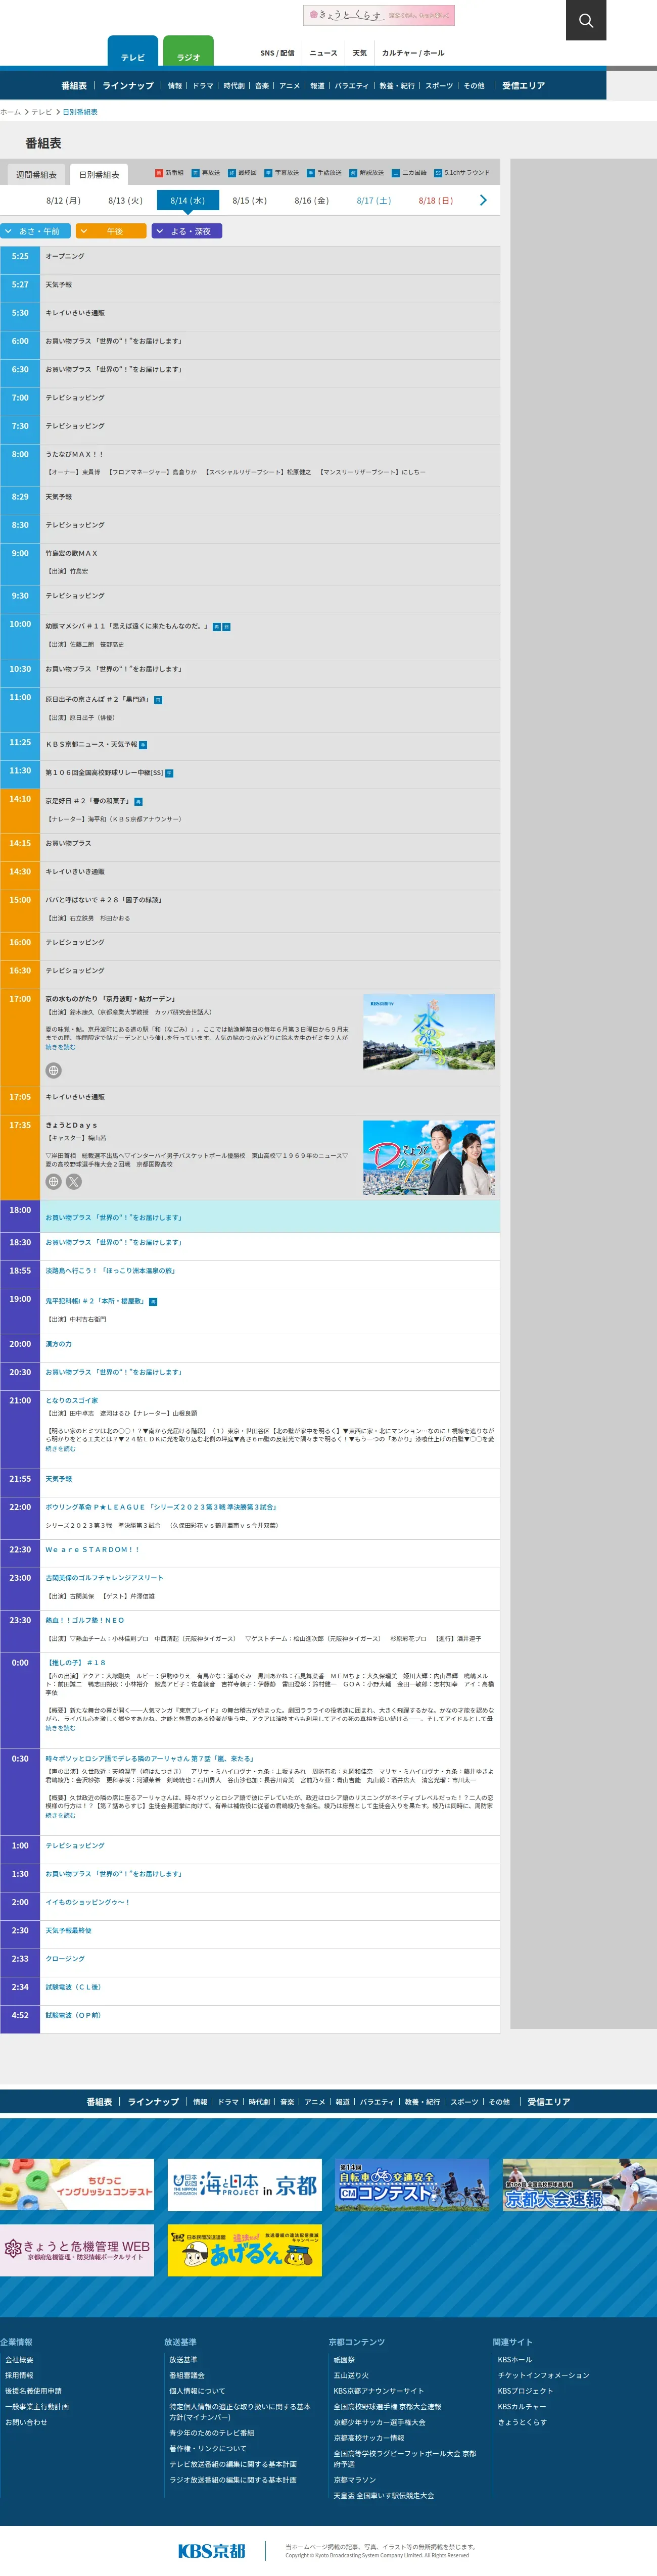Open ドラマ in the header menu
657x2576 pixels.
point(203,86)
